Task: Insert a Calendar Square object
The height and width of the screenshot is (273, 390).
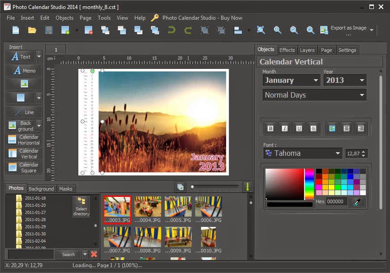Action: 24,167
